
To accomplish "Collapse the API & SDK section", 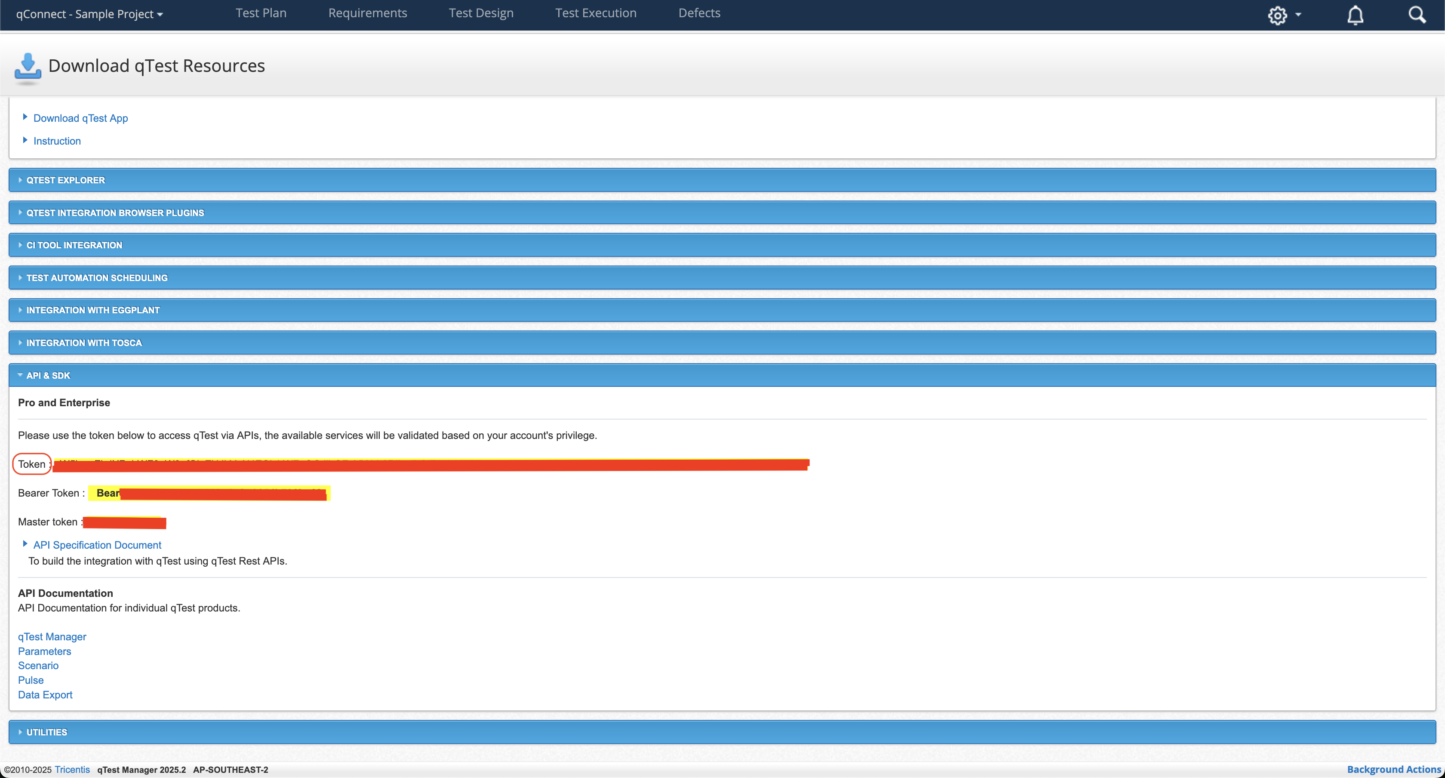I will [48, 376].
